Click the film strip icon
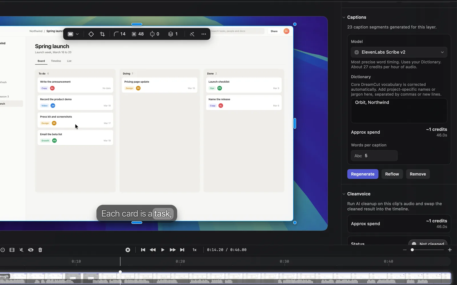 (12, 250)
